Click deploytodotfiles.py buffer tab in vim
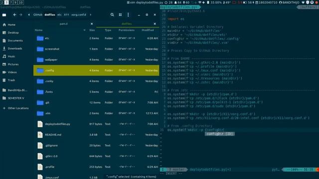 pyautogui.click(x=180, y=7)
